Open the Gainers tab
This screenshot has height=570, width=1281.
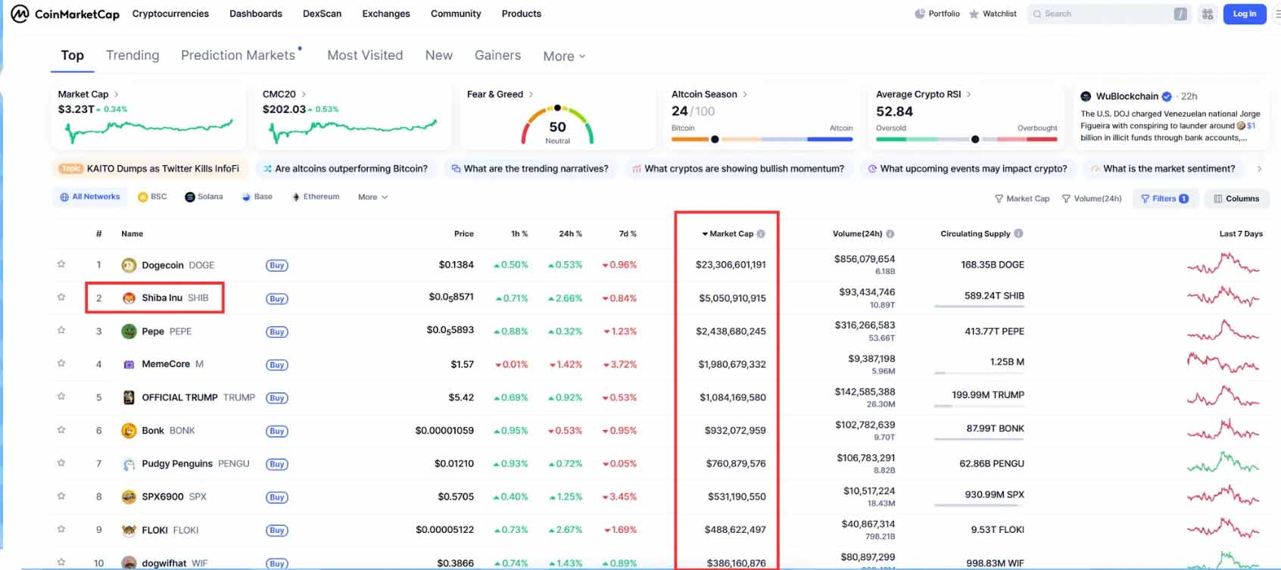497,55
